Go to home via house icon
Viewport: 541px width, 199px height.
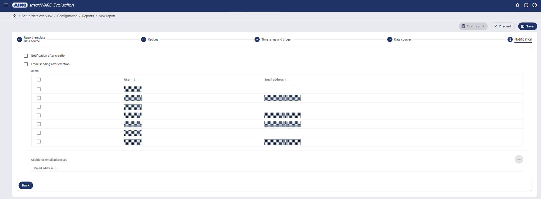click(15, 16)
